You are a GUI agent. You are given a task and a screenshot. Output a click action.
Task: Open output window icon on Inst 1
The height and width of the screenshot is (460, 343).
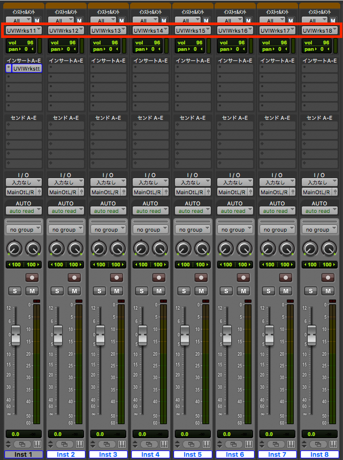pyautogui.click(x=22, y=444)
